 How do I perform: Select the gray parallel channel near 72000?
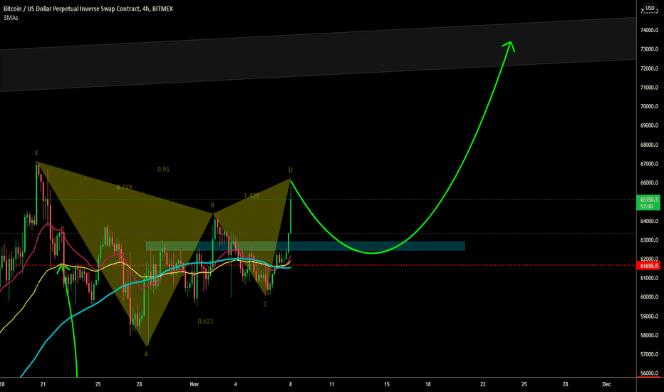pyautogui.click(x=318, y=55)
